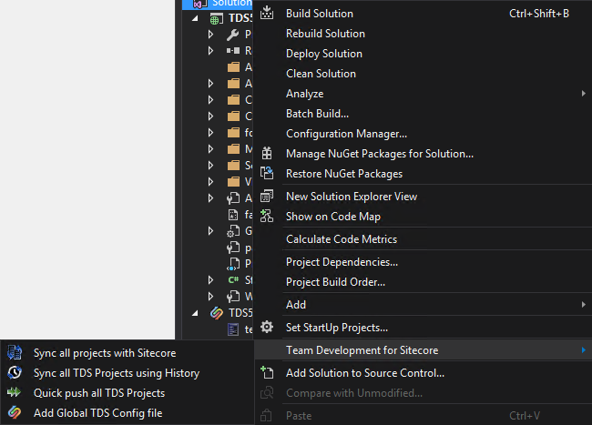
Task: Expand the folder starting with 'fo'
Action: 210,132
